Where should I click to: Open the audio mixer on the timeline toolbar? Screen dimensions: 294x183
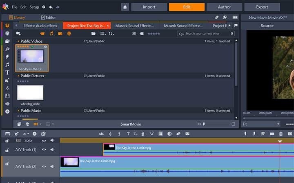(101, 134)
